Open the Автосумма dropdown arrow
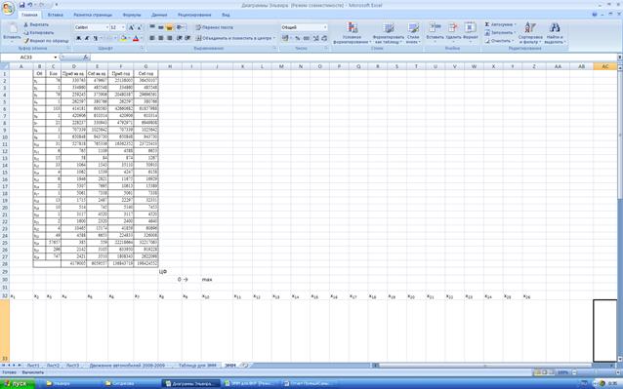This screenshot has height=389, width=623. click(515, 24)
